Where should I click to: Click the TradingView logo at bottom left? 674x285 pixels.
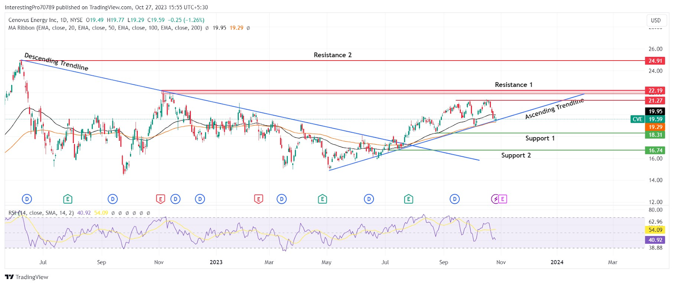click(x=27, y=277)
